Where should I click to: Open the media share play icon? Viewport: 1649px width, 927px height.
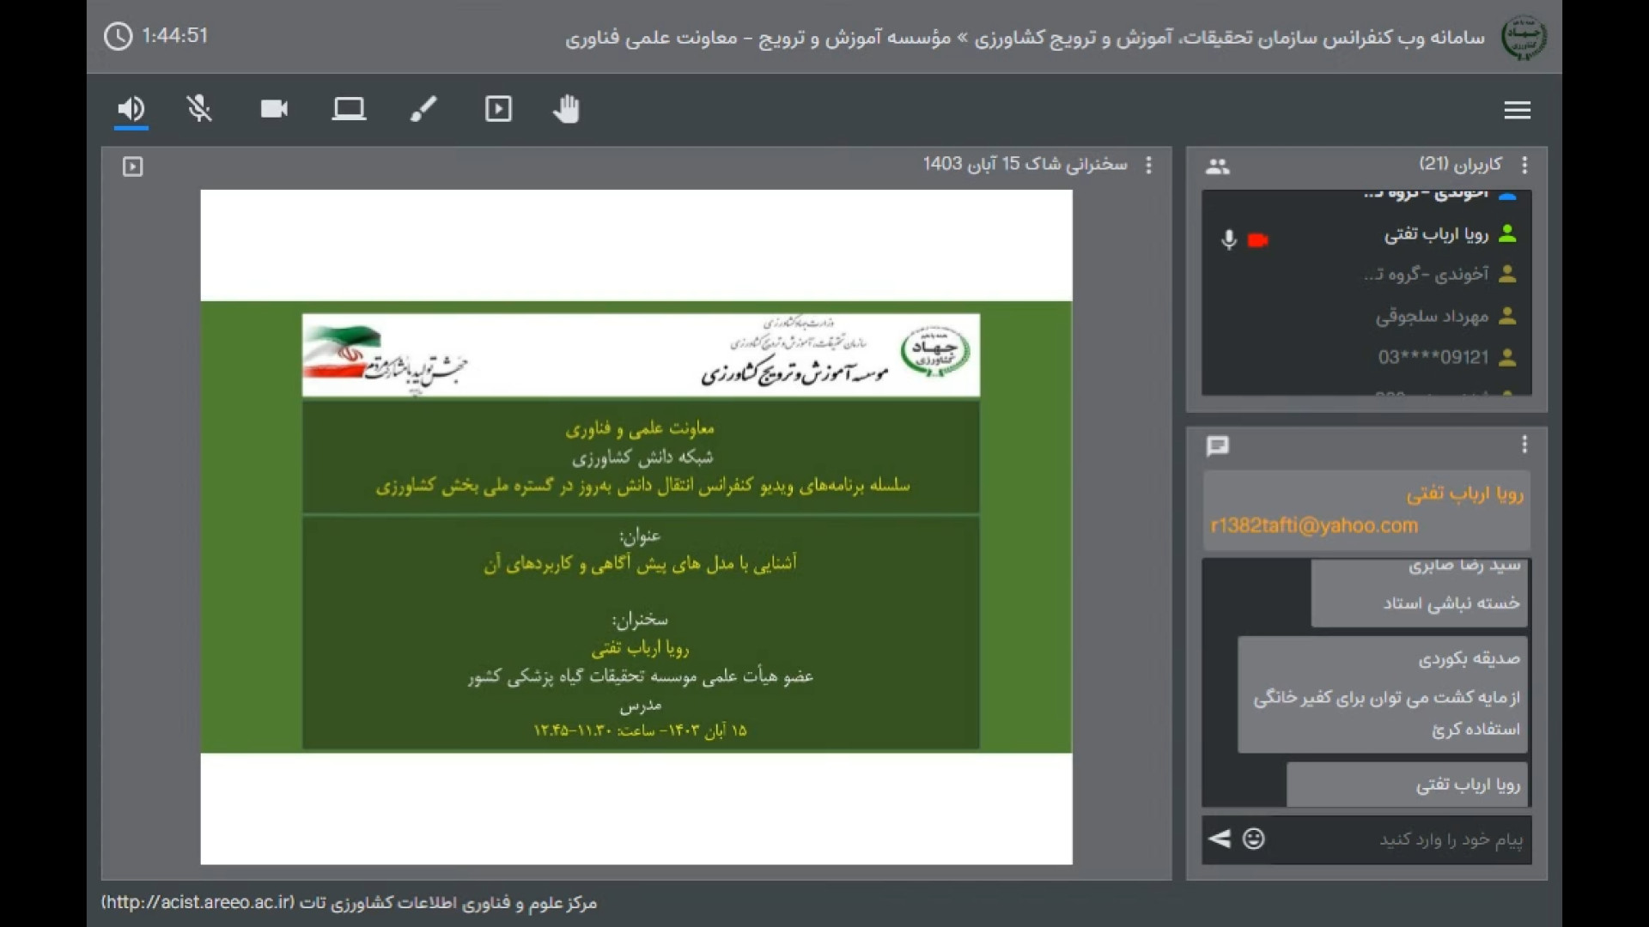click(x=498, y=109)
